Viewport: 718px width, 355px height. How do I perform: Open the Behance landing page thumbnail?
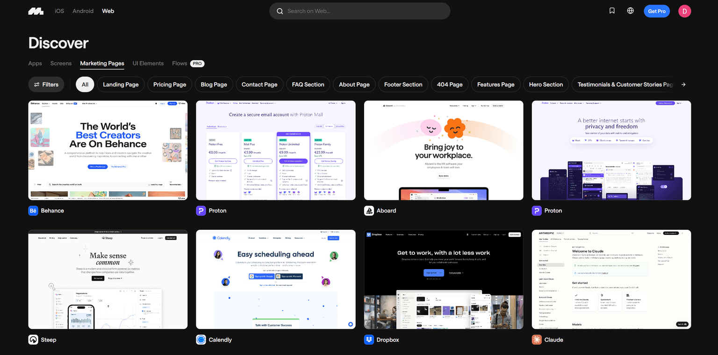(108, 150)
